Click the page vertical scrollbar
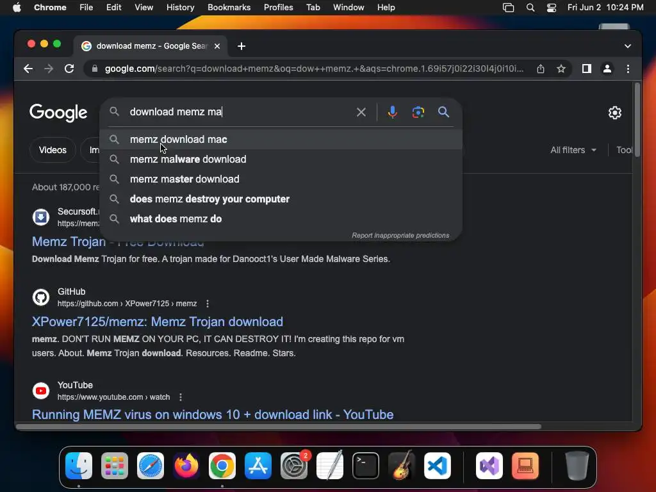Screen dimensions: 656x492 [x=637, y=120]
